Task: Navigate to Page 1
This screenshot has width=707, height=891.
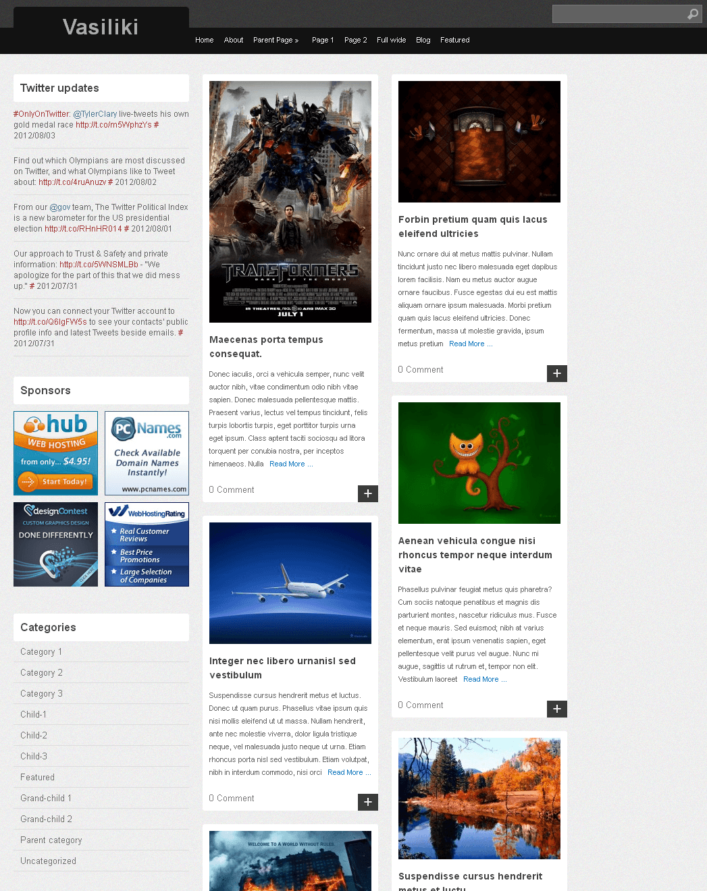Action: [323, 40]
